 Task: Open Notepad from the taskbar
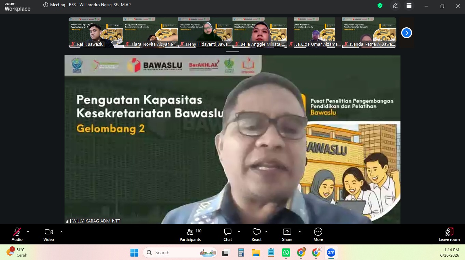tap(271, 252)
